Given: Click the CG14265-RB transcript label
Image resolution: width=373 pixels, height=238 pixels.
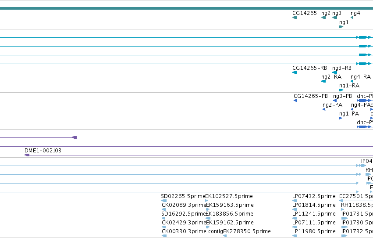Looking at the screenshot, I should (x=309, y=68).
